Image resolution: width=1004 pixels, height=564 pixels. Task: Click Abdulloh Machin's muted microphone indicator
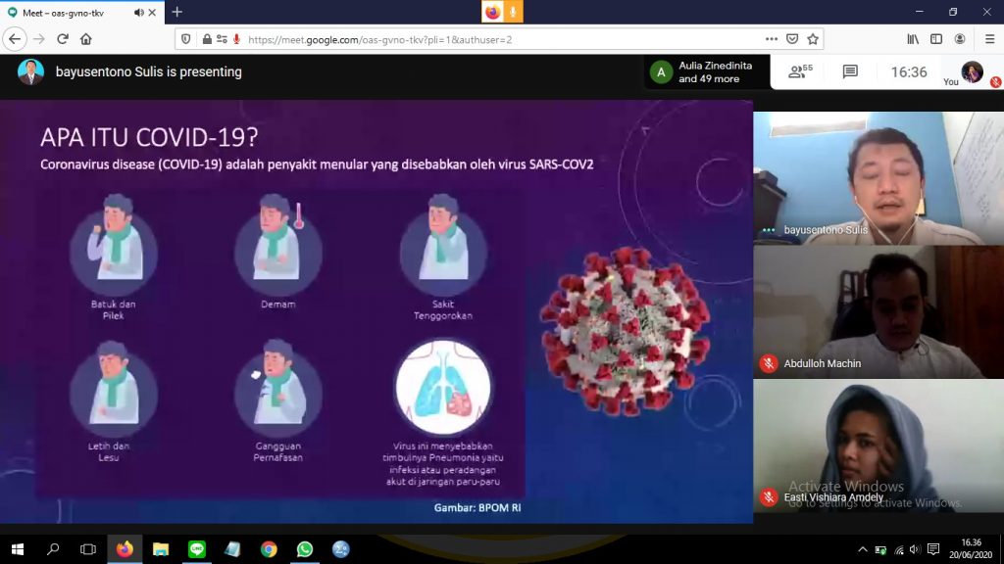tap(767, 362)
